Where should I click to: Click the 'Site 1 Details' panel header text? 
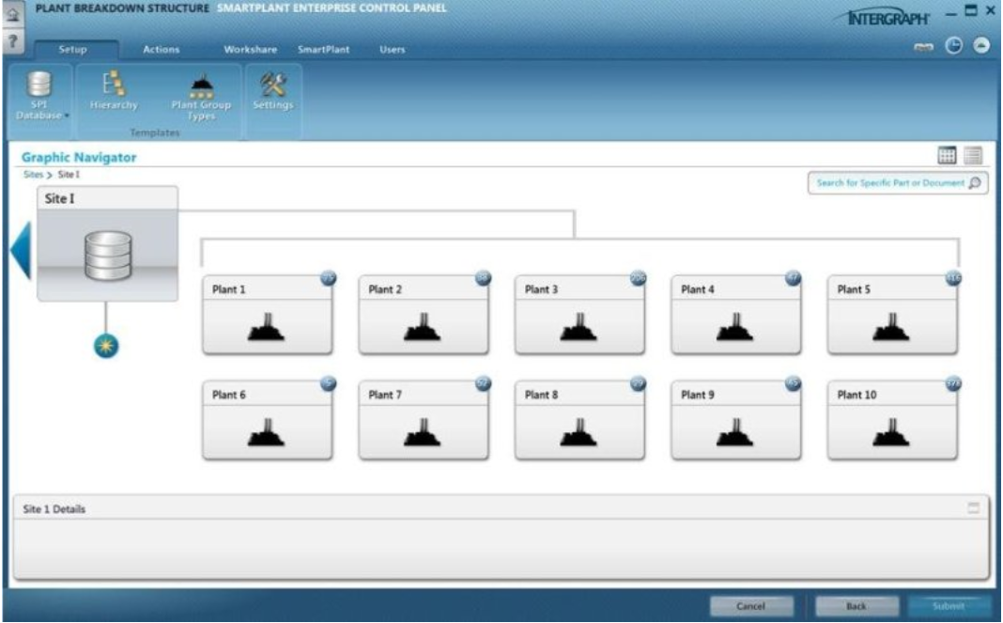pyautogui.click(x=54, y=509)
